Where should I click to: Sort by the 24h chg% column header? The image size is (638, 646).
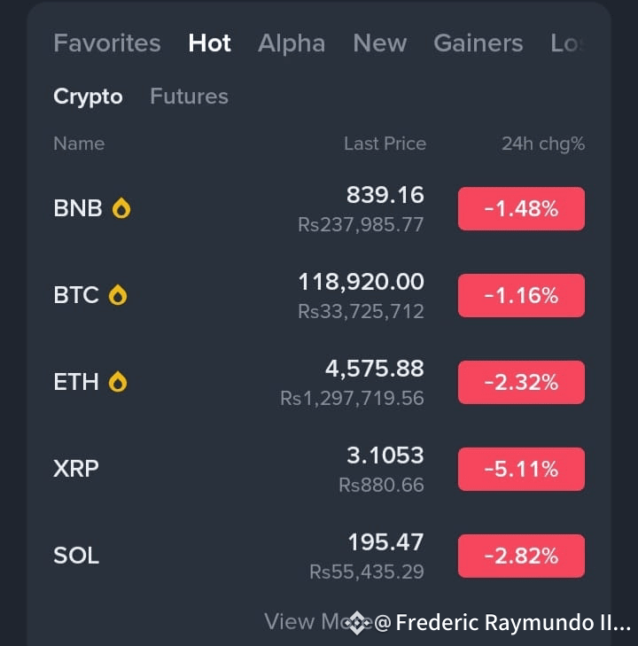pyautogui.click(x=543, y=144)
